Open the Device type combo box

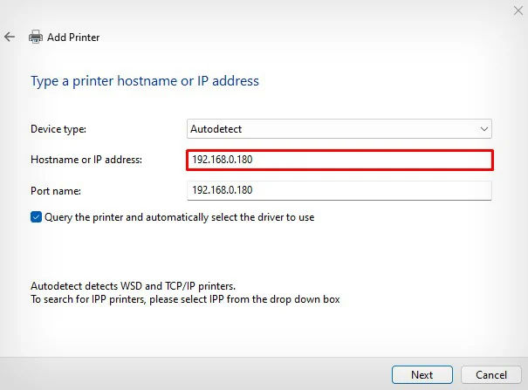coord(339,129)
